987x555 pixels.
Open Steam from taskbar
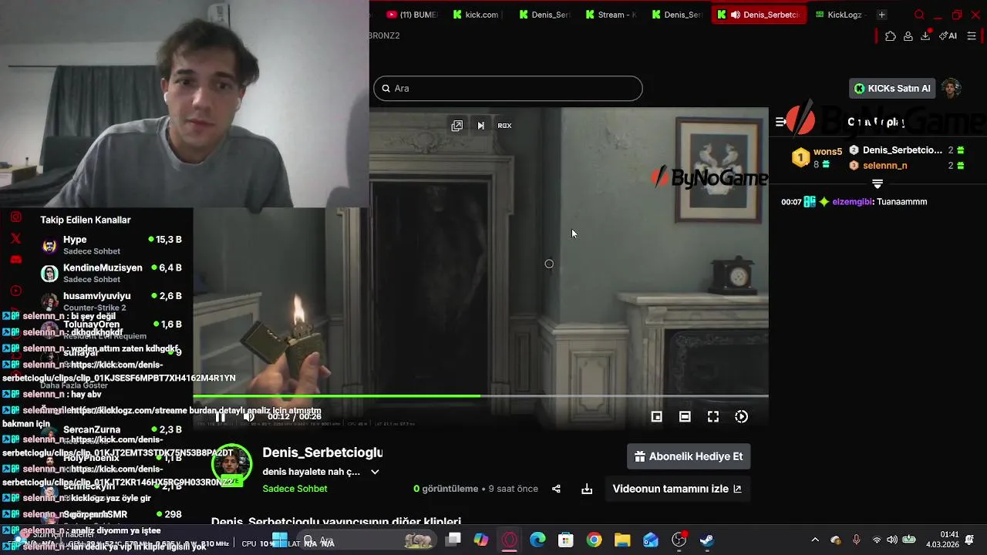click(707, 540)
